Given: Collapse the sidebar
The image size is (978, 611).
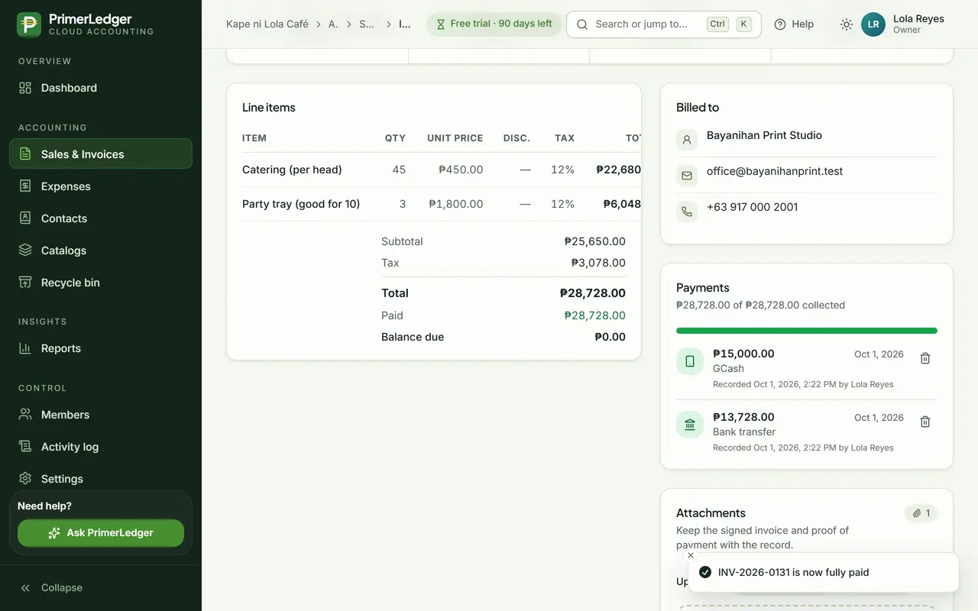Looking at the screenshot, I should coord(101,588).
